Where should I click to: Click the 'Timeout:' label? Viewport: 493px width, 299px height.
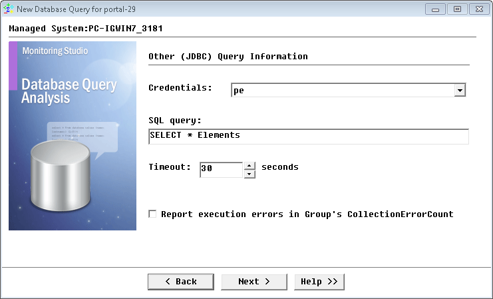(x=170, y=166)
